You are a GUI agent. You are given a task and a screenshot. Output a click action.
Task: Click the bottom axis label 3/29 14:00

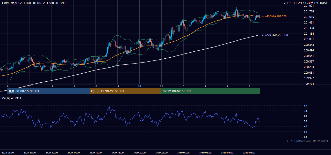[x=74, y=152]
